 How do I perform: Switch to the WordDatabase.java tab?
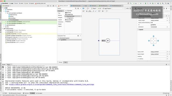tap(116, 6)
